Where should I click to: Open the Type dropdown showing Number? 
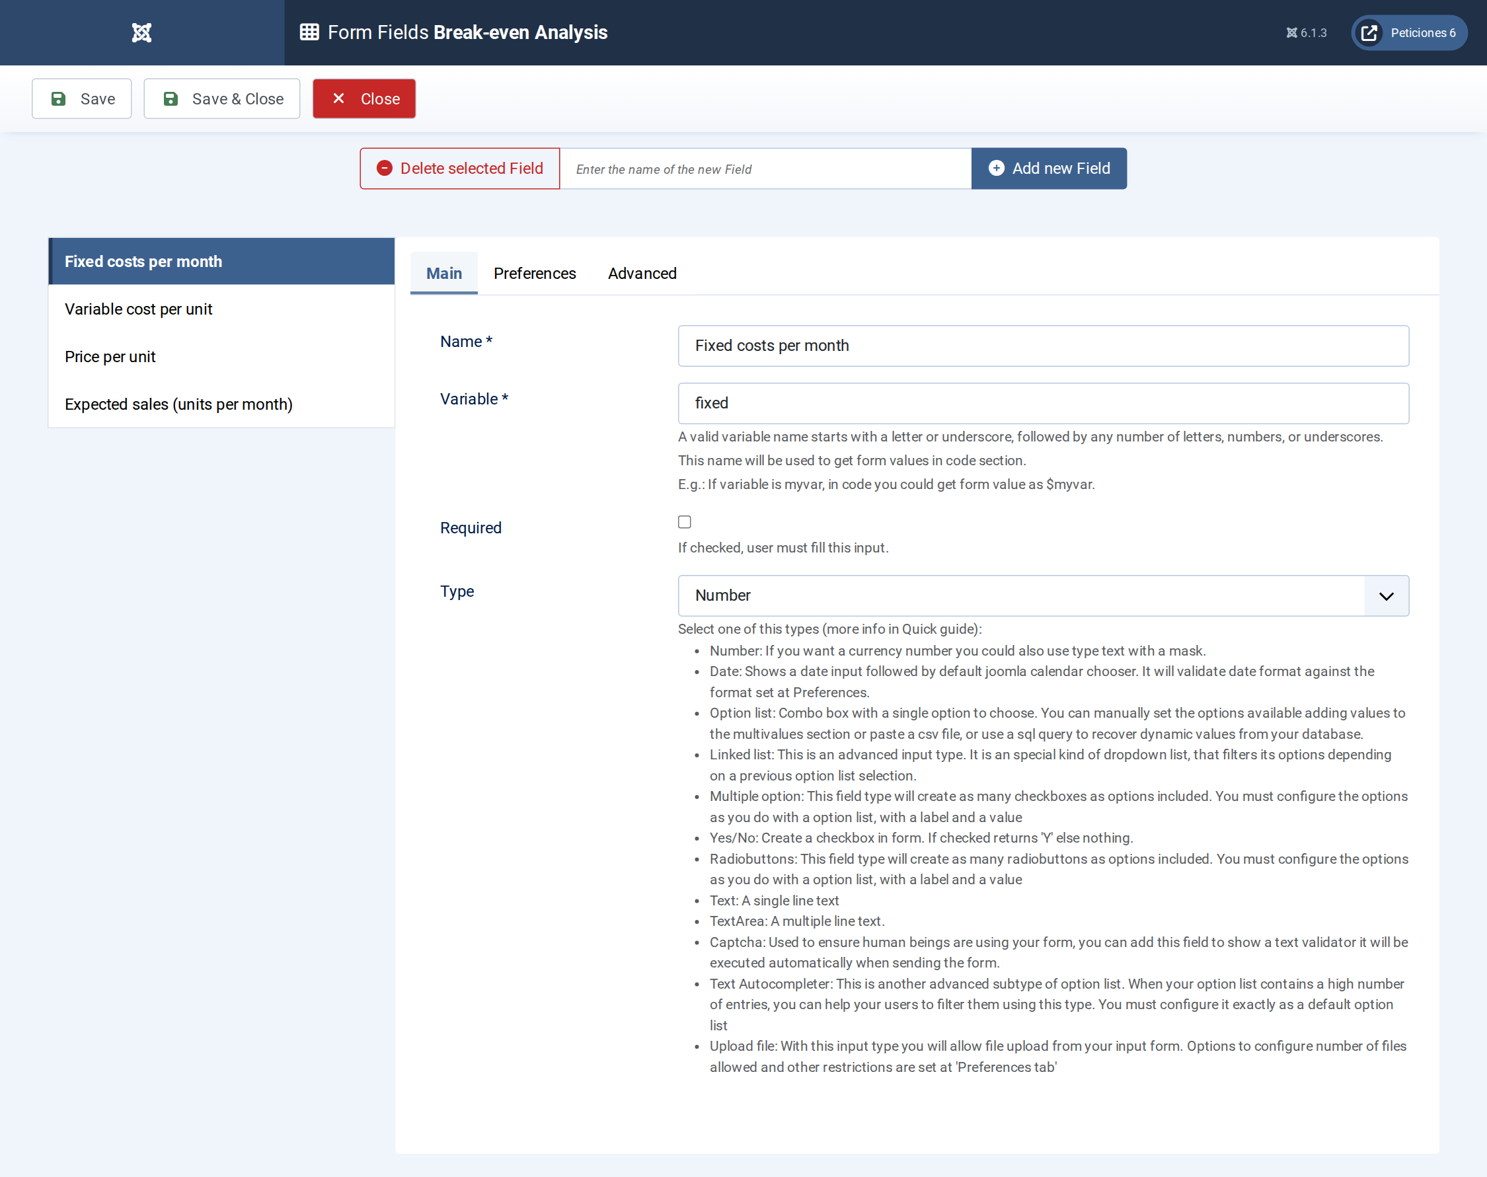coord(1044,595)
